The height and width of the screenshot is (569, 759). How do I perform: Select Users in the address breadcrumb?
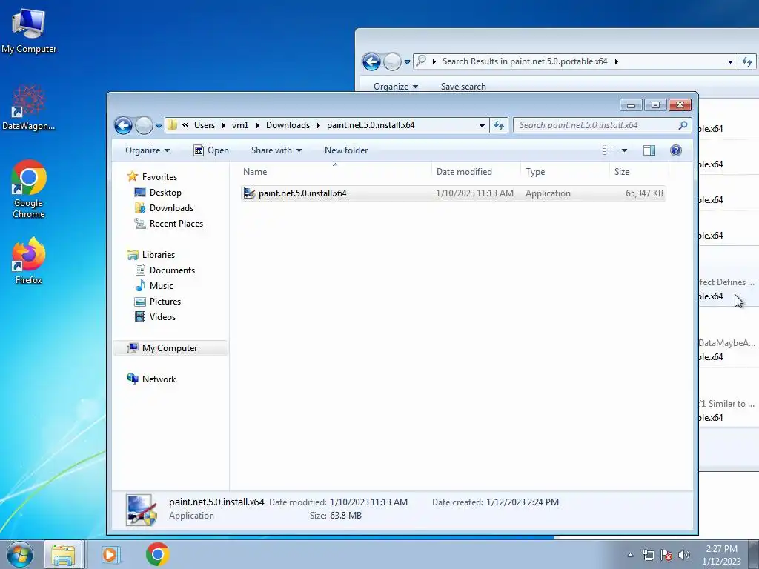coord(205,124)
